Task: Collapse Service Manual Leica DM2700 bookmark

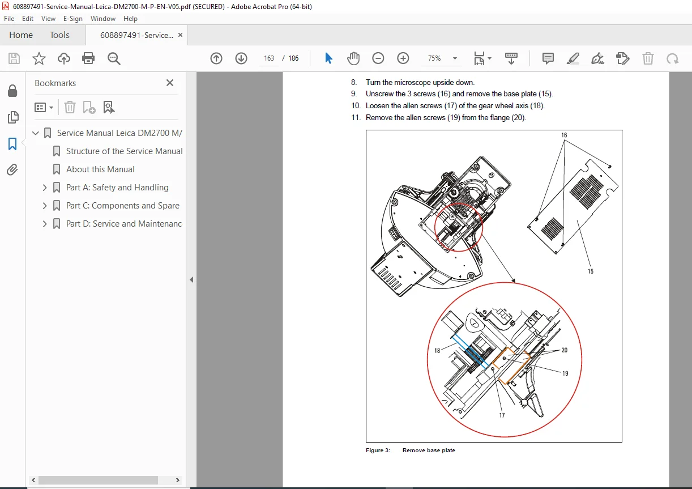Action: point(36,133)
